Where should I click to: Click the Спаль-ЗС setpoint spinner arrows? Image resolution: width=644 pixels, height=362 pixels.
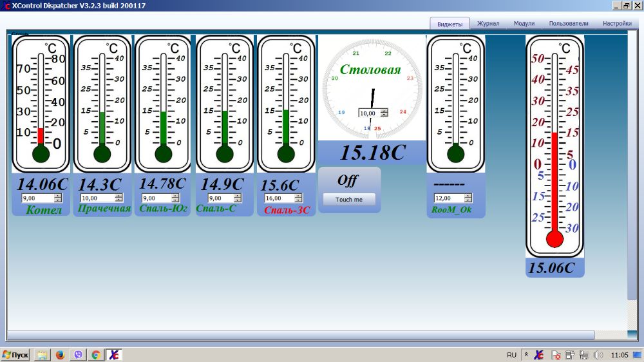coord(299,198)
